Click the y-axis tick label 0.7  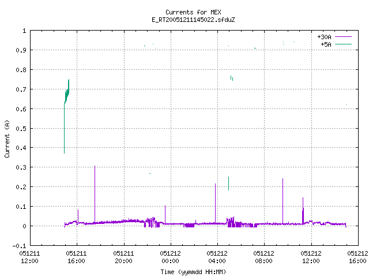pyautogui.click(x=21, y=89)
